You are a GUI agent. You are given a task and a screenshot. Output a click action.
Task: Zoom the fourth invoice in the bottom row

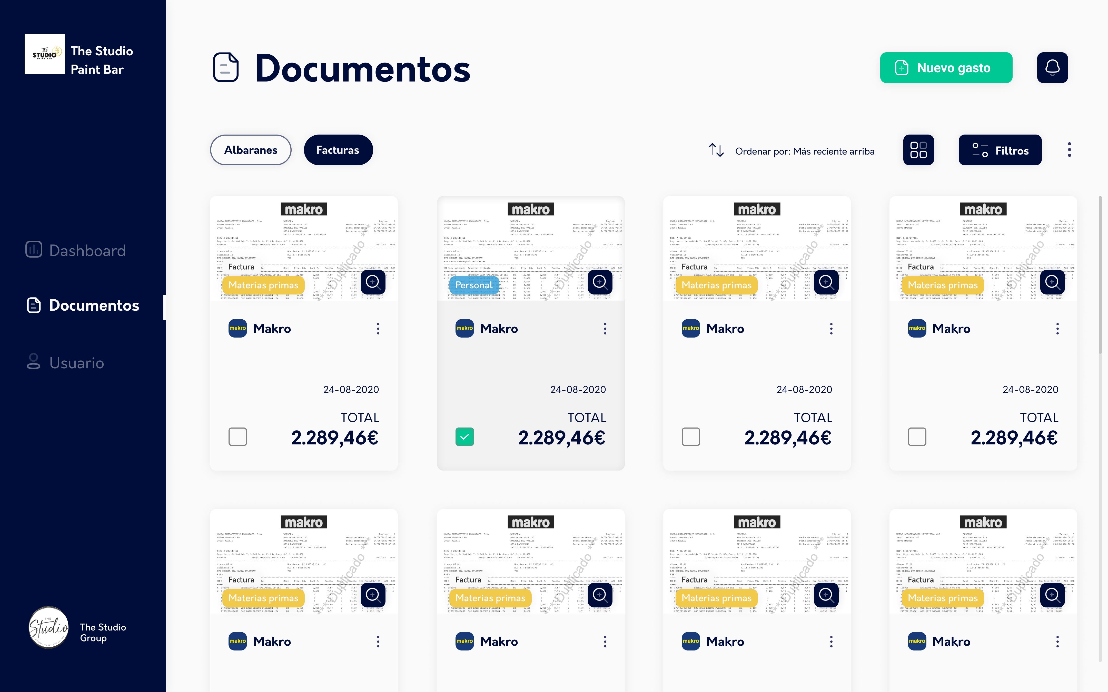pyautogui.click(x=1052, y=595)
